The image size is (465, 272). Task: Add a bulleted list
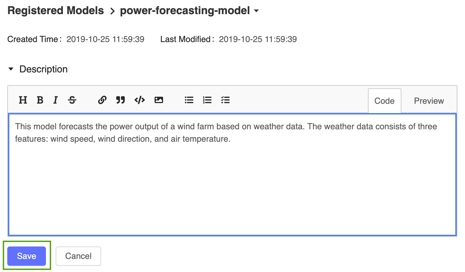(189, 100)
